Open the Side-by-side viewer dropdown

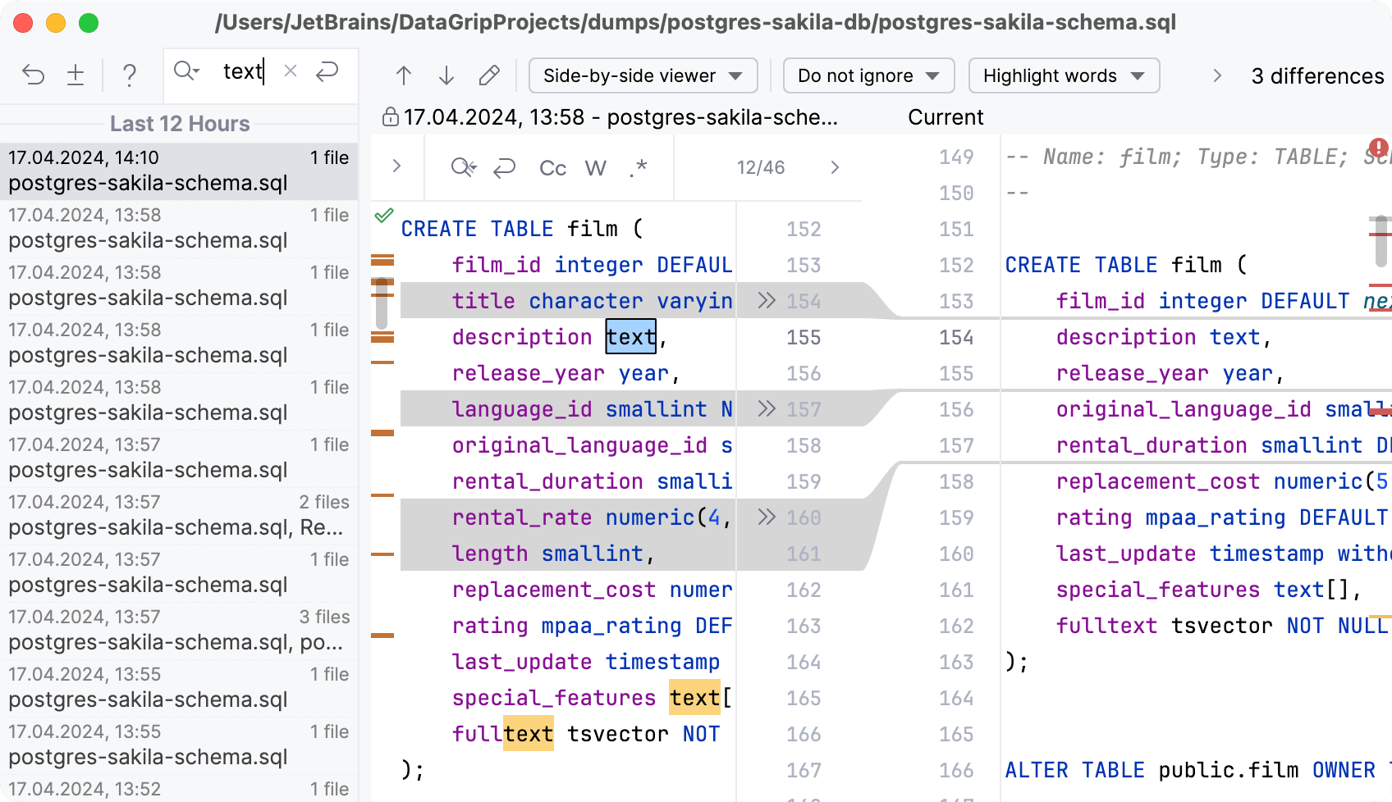(643, 76)
